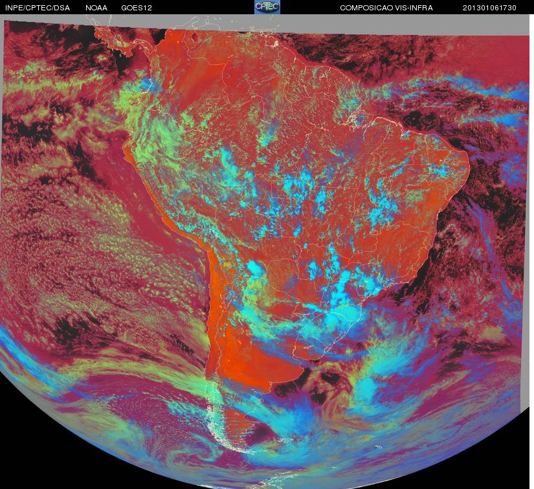Click the NOAA label in the header
The height and width of the screenshot is (489, 534).
pos(96,8)
